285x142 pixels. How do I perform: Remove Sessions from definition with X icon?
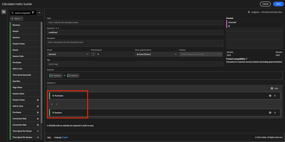pyautogui.click(x=275, y=113)
